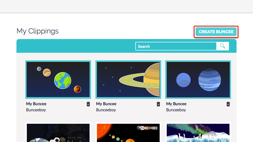
Task: Open the ringed Saturn clipping thumbnail
Action: [128, 80]
